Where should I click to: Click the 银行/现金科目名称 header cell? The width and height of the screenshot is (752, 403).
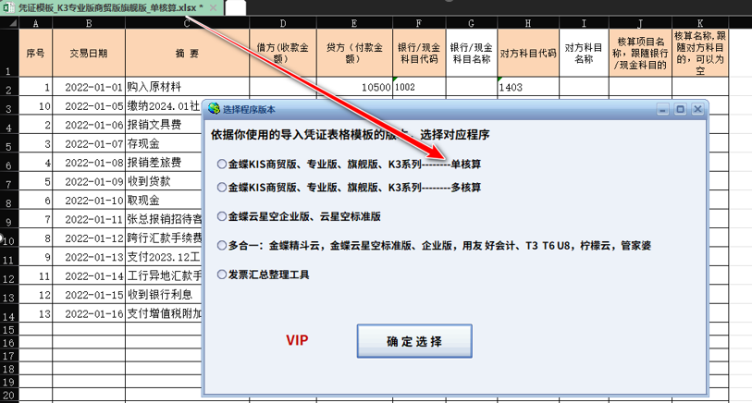click(x=472, y=54)
